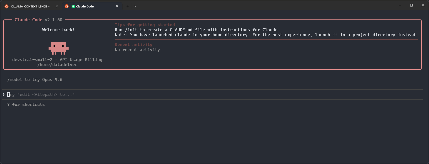The height and width of the screenshot is (164, 429).
Task: Click the "Run /init" tip line
Action: pyautogui.click(x=196, y=30)
